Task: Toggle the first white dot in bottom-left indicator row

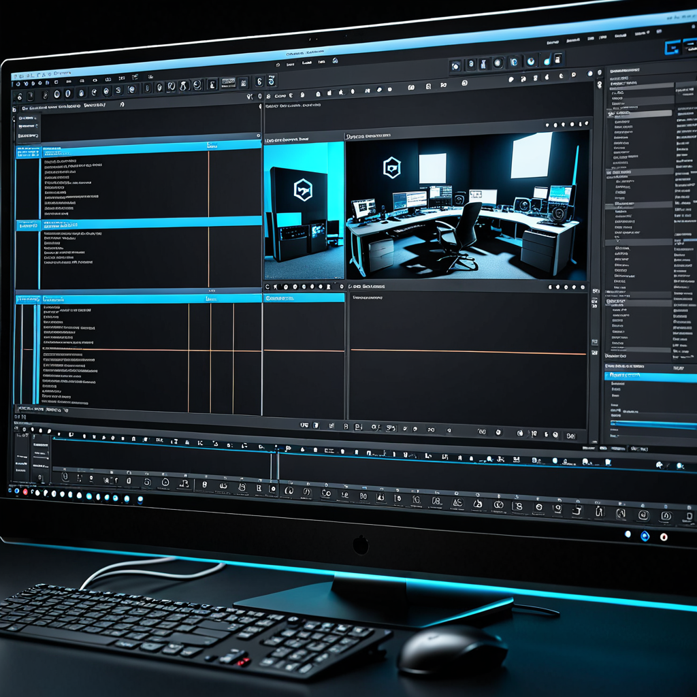Action: pos(37,492)
